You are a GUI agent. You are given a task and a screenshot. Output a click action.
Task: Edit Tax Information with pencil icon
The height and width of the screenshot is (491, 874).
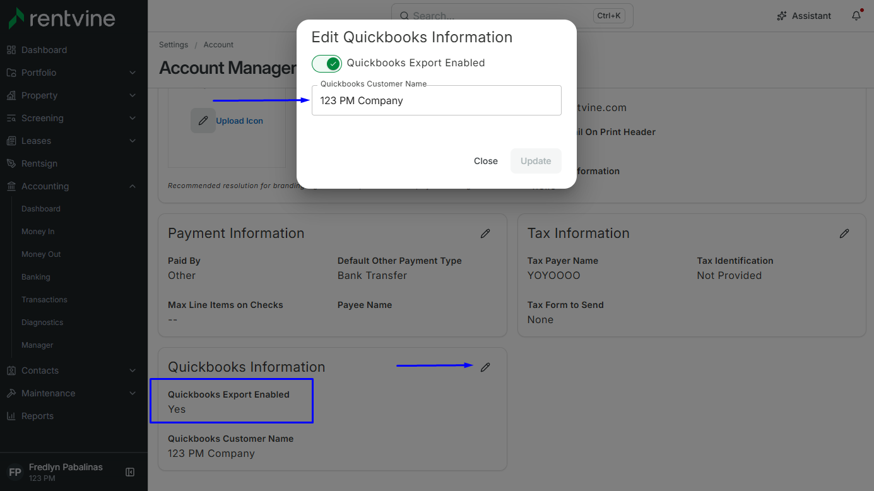[x=844, y=234]
